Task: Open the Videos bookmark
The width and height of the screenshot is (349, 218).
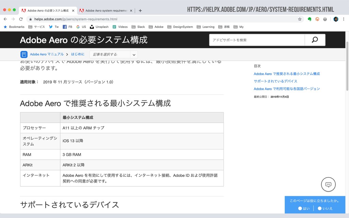Action: pos(120,27)
